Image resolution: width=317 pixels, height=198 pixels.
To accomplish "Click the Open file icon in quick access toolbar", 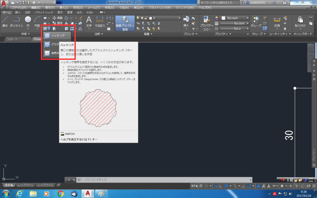I will (18, 3).
